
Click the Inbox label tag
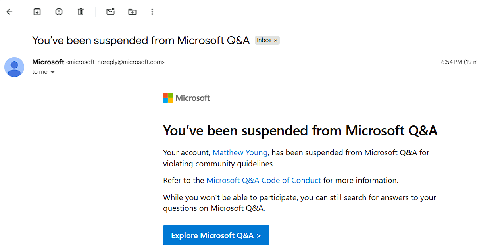click(x=264, y=40)
